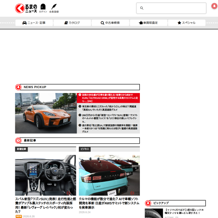Open the カタログ menu
This screenshot has width=218, height=218.
[x=72, y=23]
